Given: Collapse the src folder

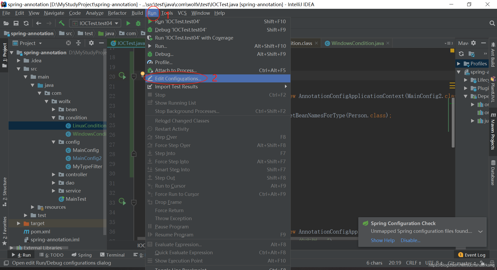Looking at the screenshot, I should 19,69.
